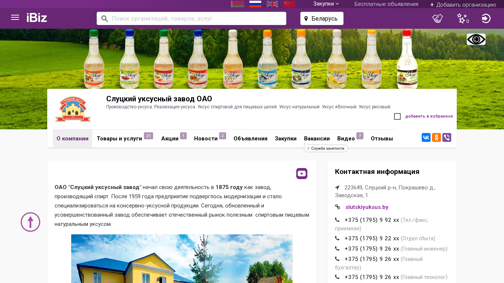Click the location pin in Беларусь selector
The width and height of the screenshot is (504, 283).
(x=306, y=19)
